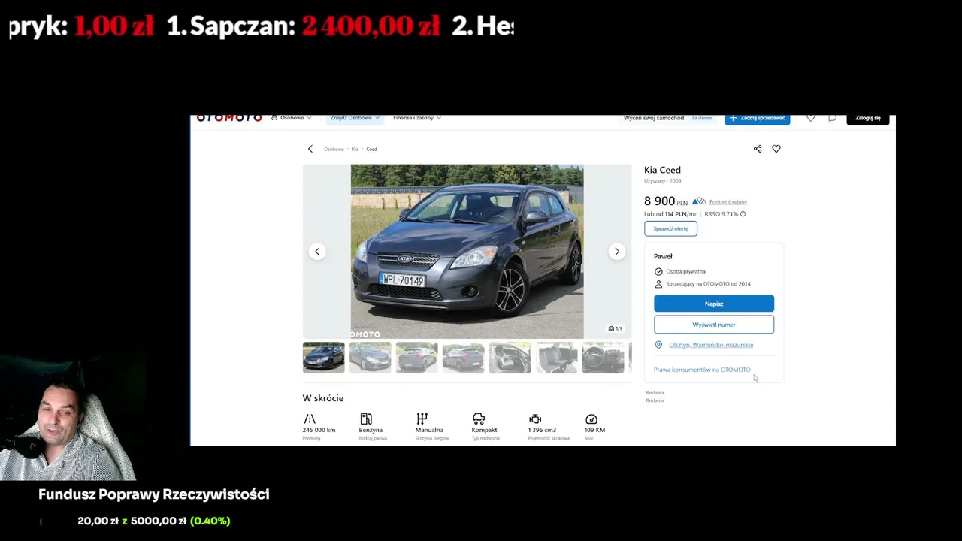
Task: Open favorites heart icon in the top header
Action: tap(810, 118)
